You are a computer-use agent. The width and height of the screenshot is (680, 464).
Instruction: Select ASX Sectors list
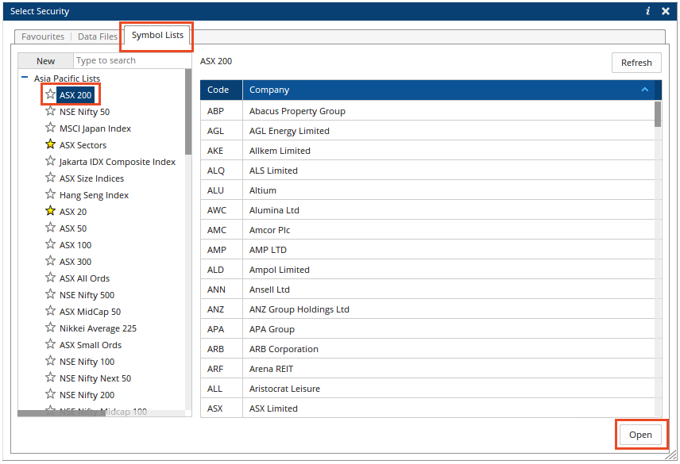click(83, 145)
